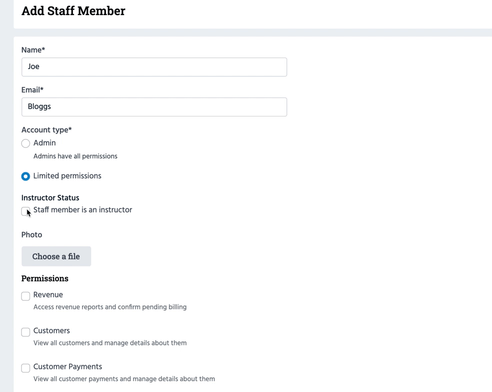Click the 'Email*' field label
Viewport: 492px width, 392px height.
click(32, 90)
